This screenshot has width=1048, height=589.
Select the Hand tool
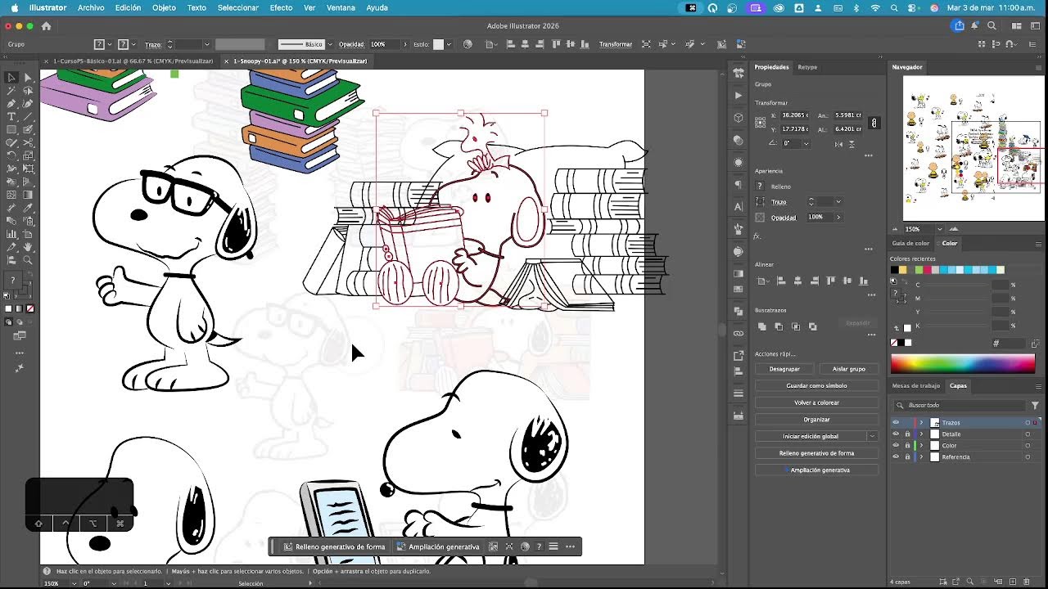pos(28,247)
